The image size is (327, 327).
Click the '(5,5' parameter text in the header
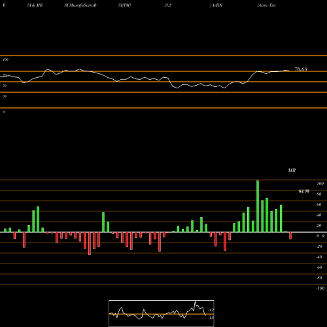[x=168, y=5]
